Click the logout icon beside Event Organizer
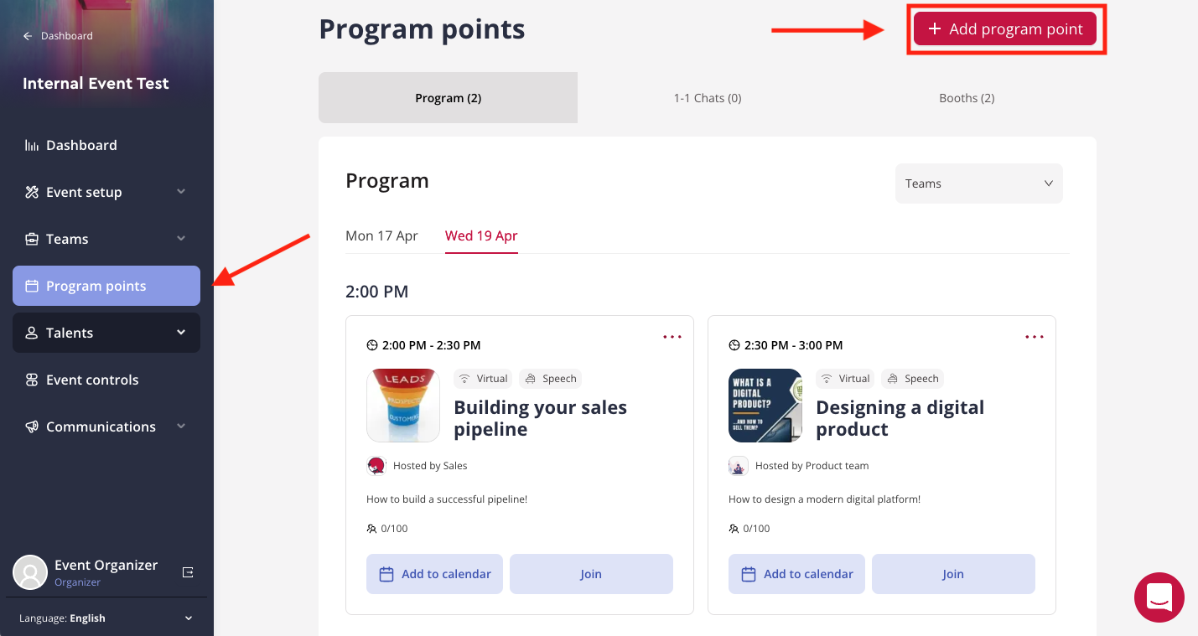The image size is (1198, 636). [x=188, y=572]
